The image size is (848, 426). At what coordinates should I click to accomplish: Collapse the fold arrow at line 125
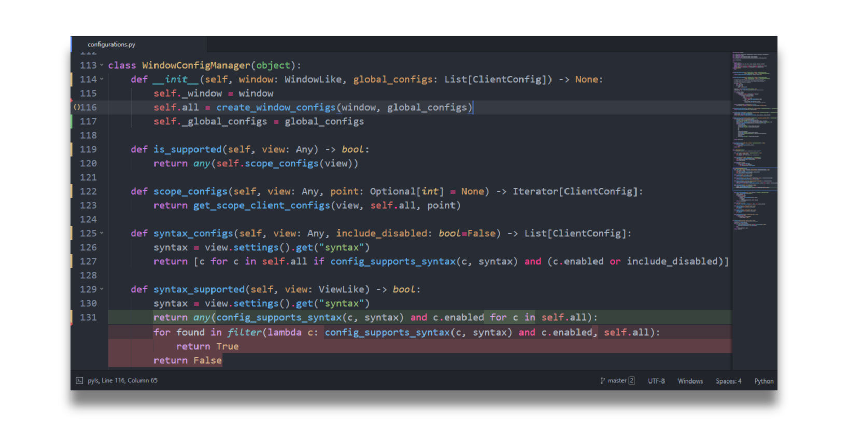click(x=102, y=233)
